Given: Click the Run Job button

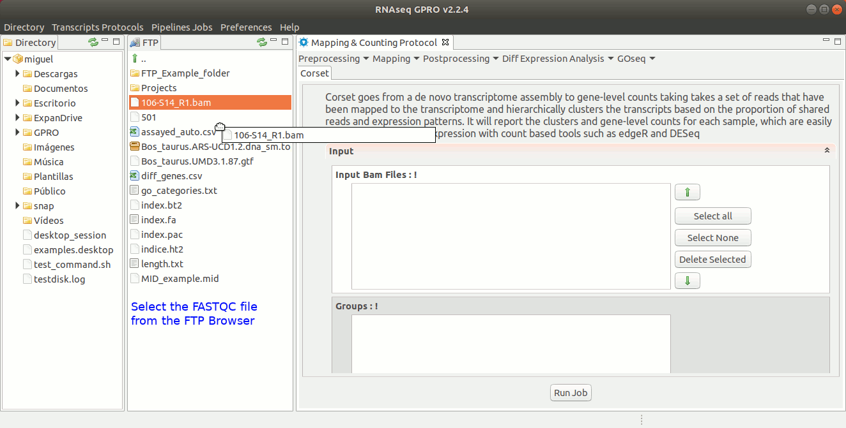Looking at the screenshot, I should click(x=571, y=393).
